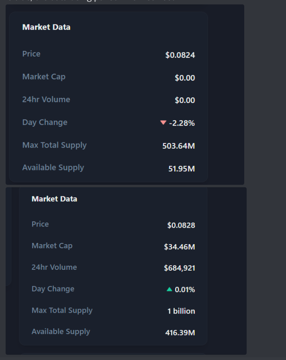Click the 1 billion max supply value
Image resolution: width=286 pixels, height=360 pixels.
(x=181, y=311)
